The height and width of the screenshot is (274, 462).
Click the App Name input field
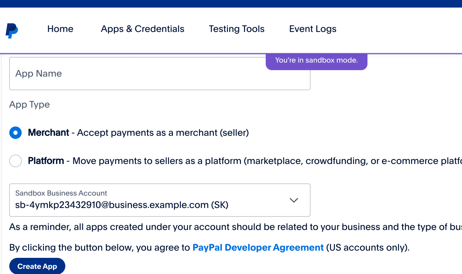click(x=160, y=74)
